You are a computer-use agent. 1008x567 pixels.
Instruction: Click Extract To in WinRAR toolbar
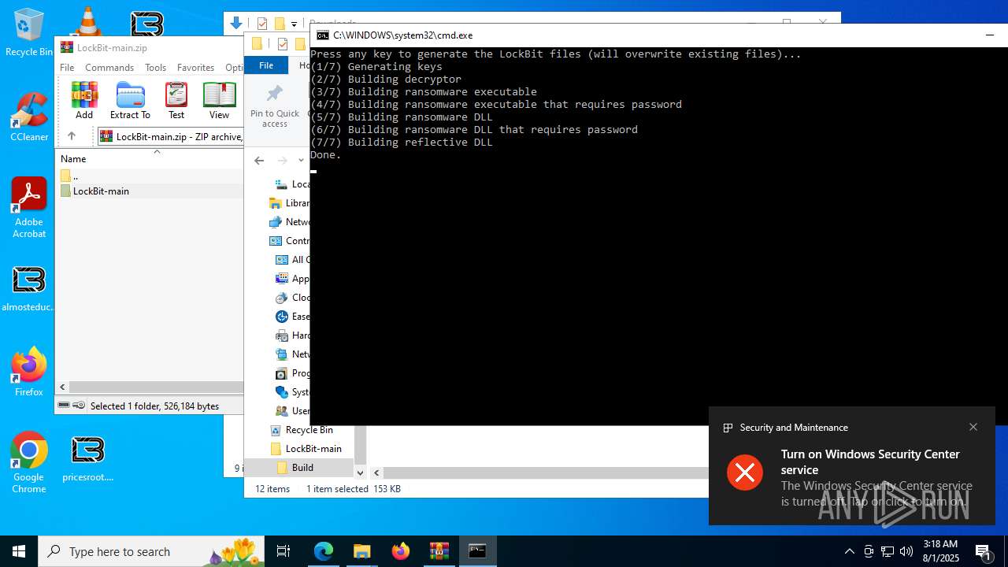(130, 100)
